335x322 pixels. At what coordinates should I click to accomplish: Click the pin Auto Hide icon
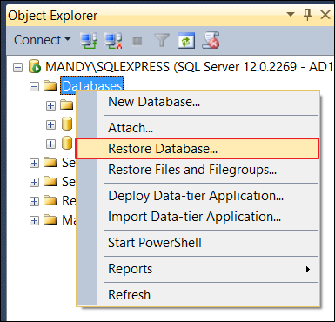pos(308,15)
